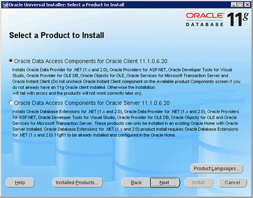
Task: Select Oracle Server 11.1.0.6.20 radio option
Action: pos(11,103)
